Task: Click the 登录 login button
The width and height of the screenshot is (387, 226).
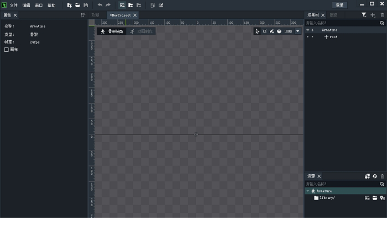Action: click(x=339, y=5)
